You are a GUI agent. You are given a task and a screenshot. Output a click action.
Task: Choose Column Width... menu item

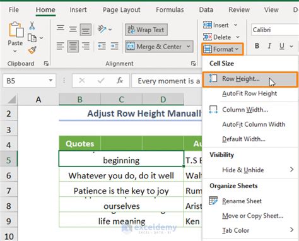point(245,110)
